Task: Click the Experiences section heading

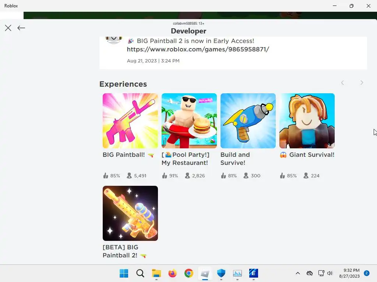Action: pos(123,84)
